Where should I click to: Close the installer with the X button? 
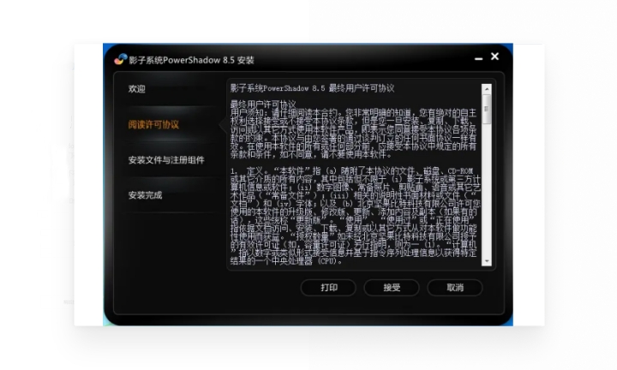[494, 57]
